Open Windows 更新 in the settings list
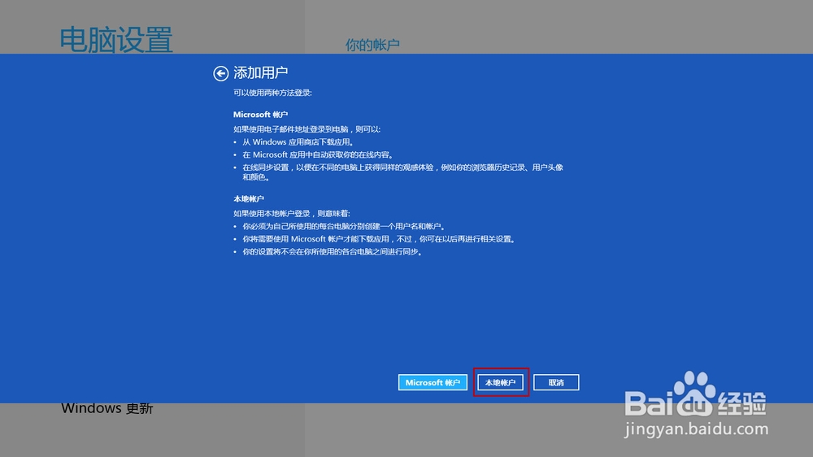Screen dimensions: 813x457 coord(107,408)
